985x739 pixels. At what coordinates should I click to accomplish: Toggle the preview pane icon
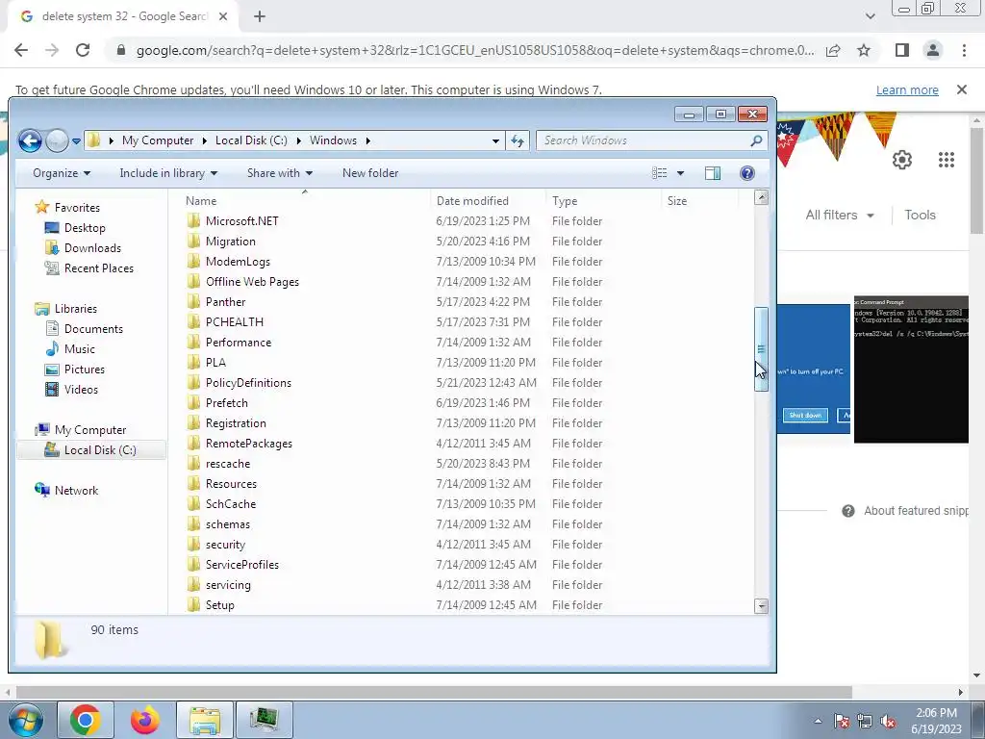coord(713,173)
